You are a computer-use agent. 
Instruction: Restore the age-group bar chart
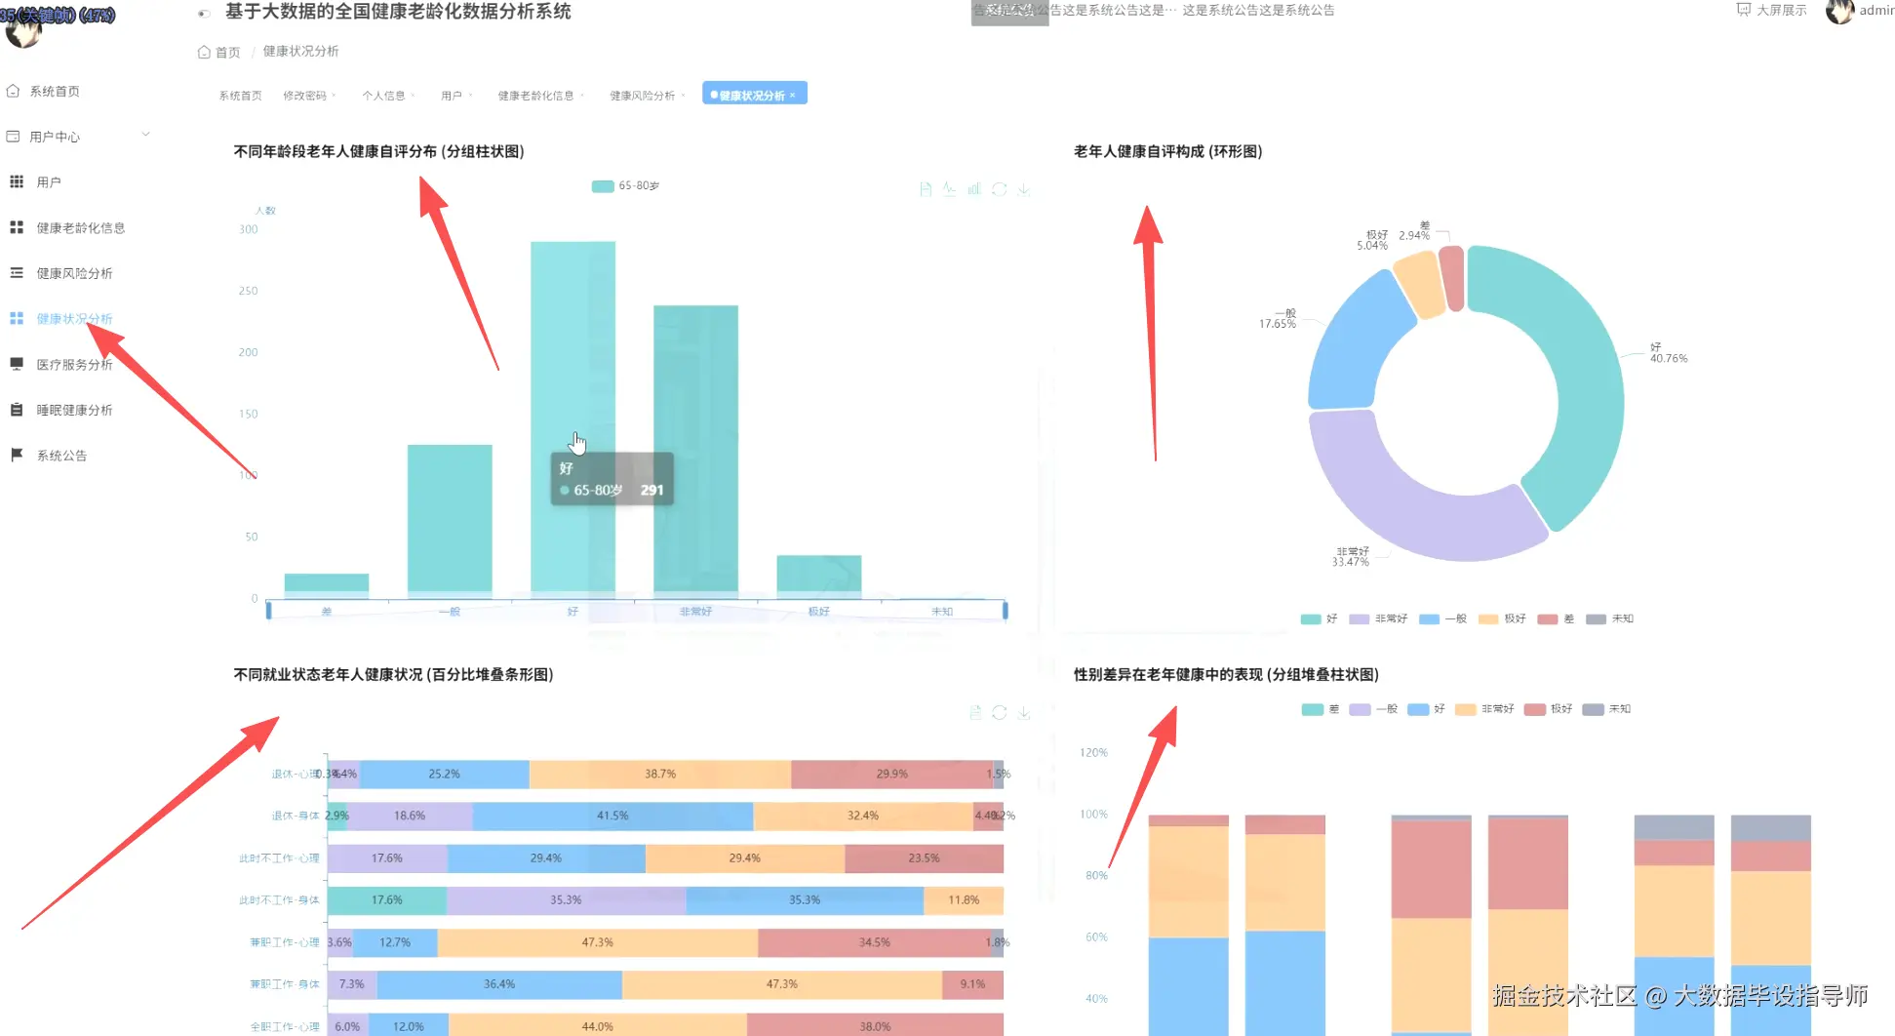click(999, 189)
